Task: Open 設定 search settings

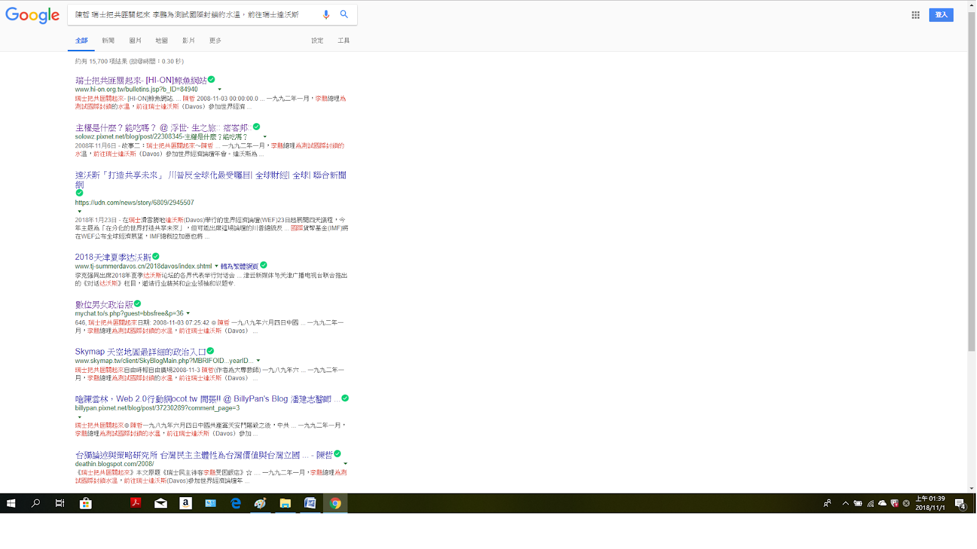Action: click(317, 40)
